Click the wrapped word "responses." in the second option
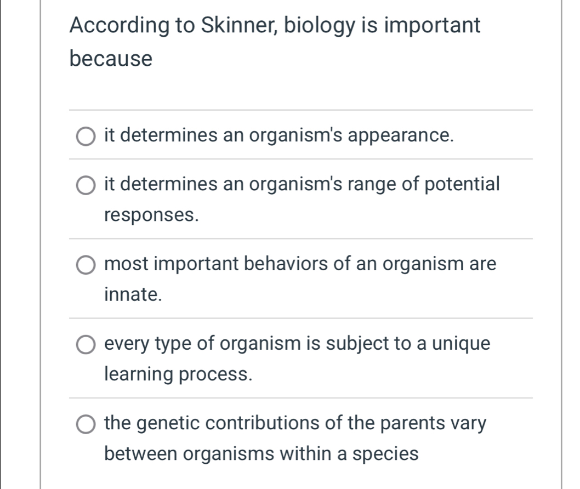The image size is (580, 489). [x=151, y=215]
